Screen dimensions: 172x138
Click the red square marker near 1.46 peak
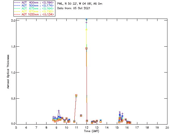[87, 49]
